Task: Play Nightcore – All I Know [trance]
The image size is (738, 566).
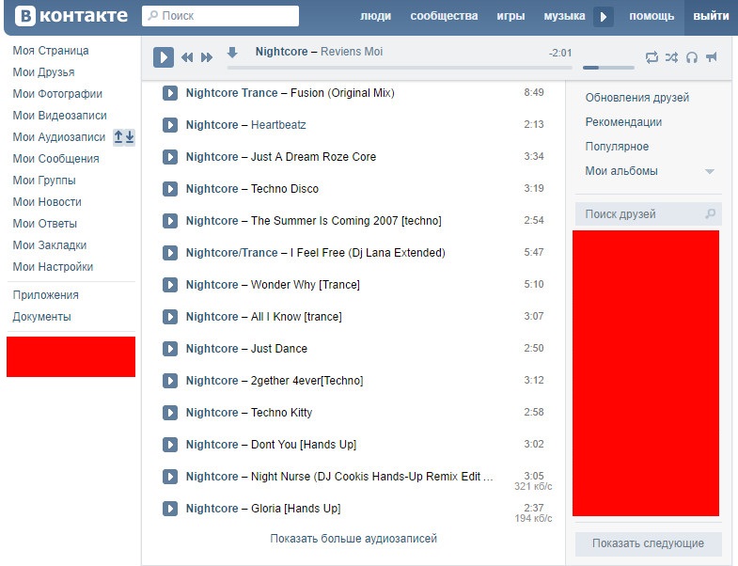Action: pos(170,317)
